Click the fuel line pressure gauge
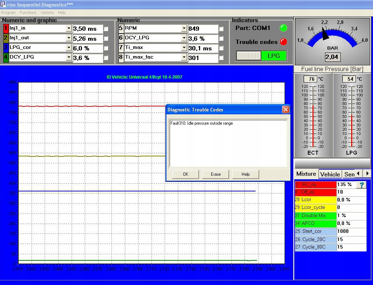373x285 pixels. [332, 41]
